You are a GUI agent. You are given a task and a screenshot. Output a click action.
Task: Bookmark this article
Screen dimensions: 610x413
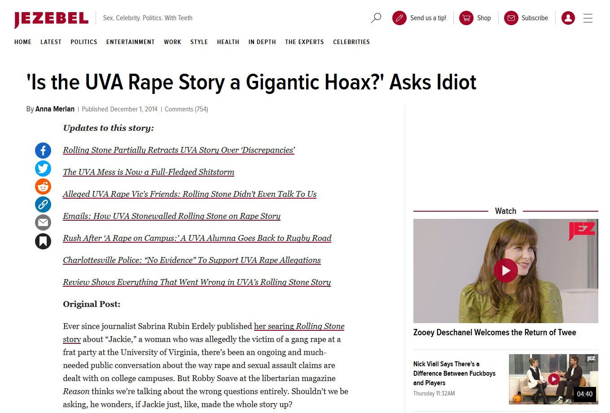[43, 241]
